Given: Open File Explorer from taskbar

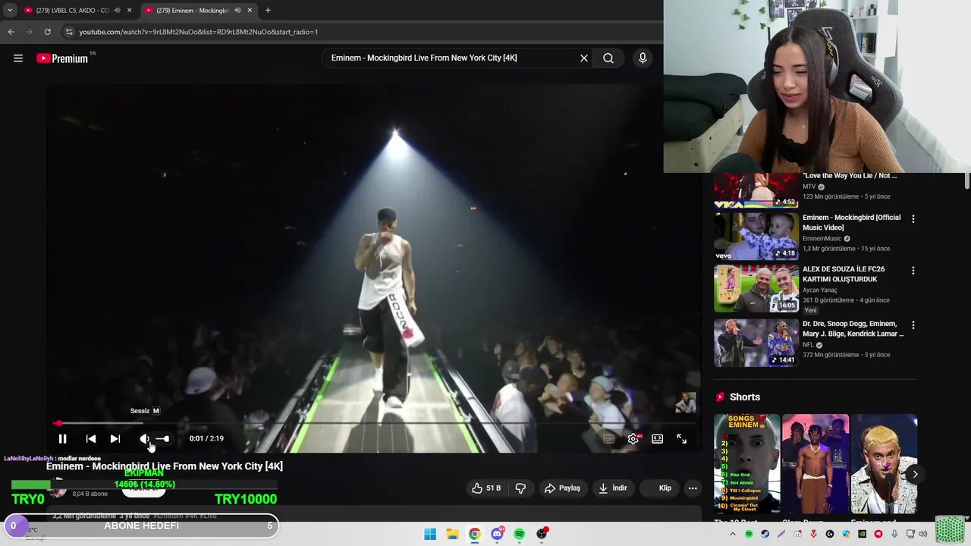Looking at the screenshot, I should pos(452,534).
